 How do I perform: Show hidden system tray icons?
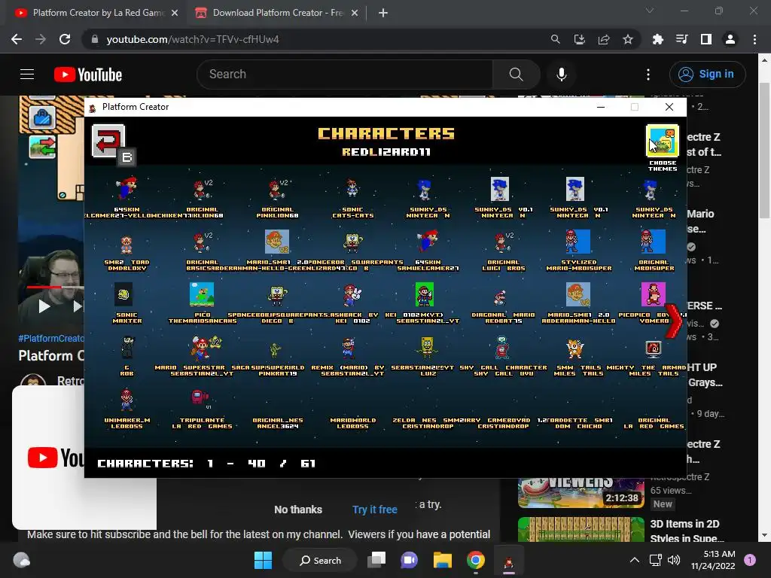click(634, 560)
